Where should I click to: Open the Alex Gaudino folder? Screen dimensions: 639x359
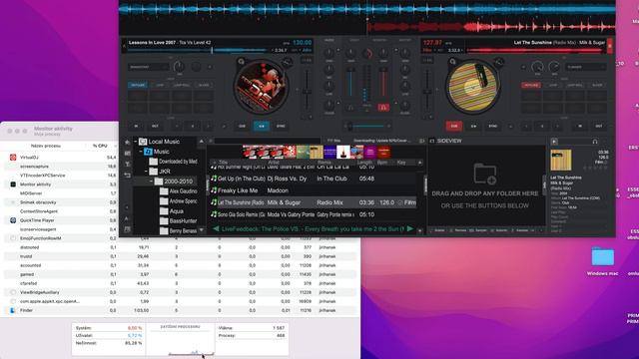coord(179,190)
